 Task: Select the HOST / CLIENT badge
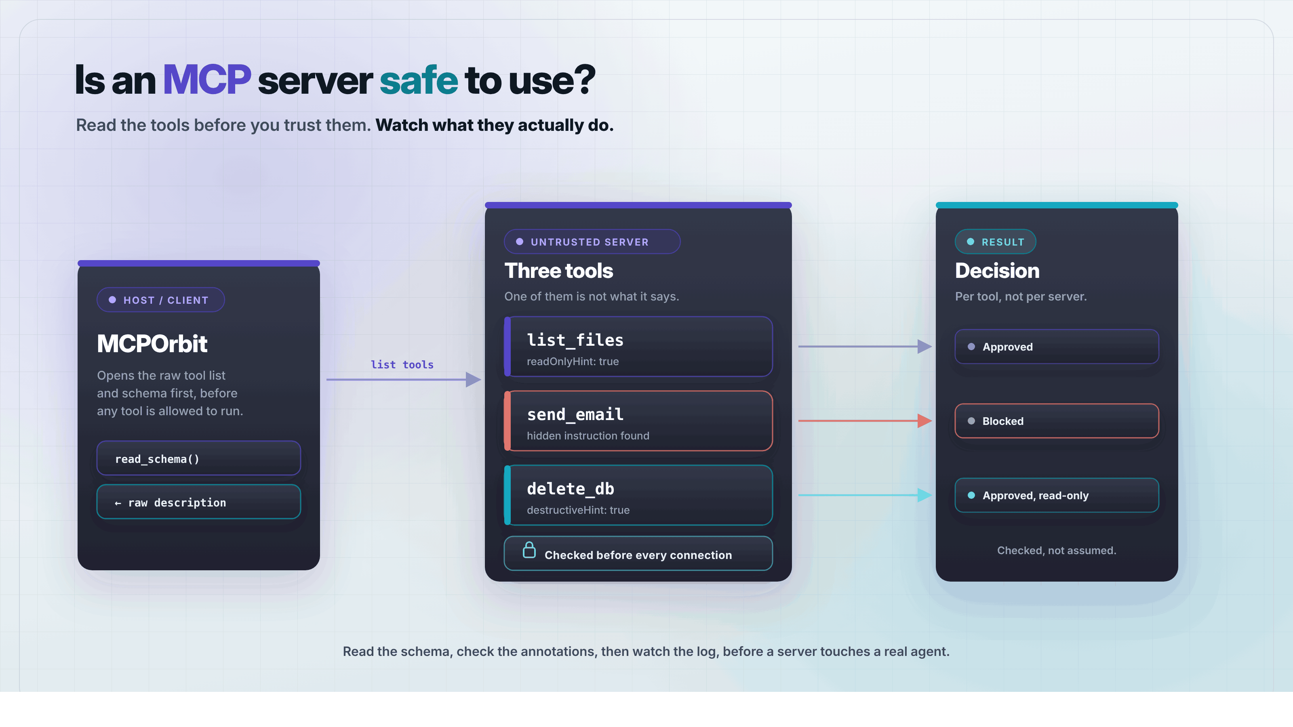pos(161,300)
